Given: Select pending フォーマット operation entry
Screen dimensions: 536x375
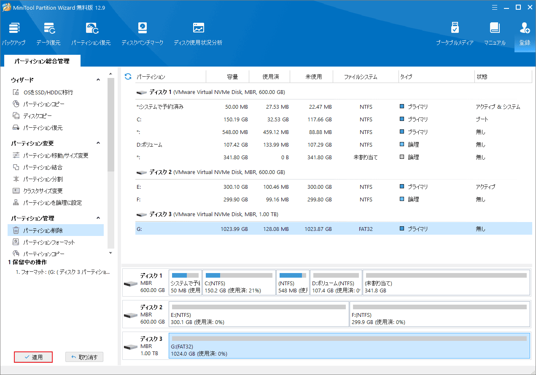Looking at the screenshot, I should (63, 272).
